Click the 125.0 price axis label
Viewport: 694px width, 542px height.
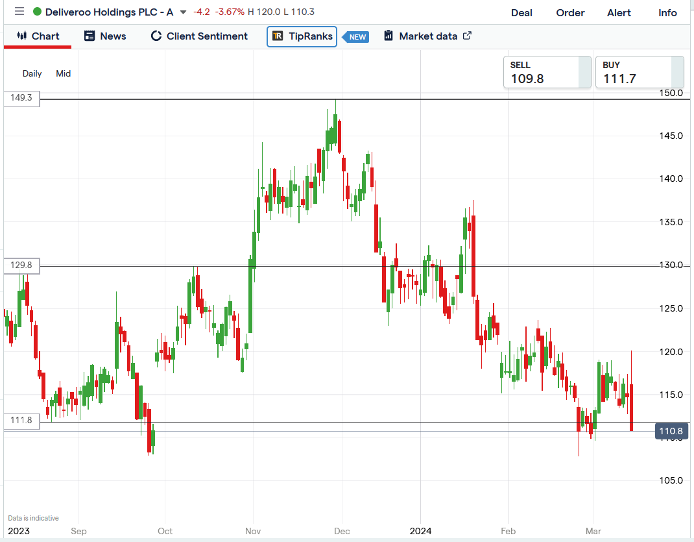point(671,308)
